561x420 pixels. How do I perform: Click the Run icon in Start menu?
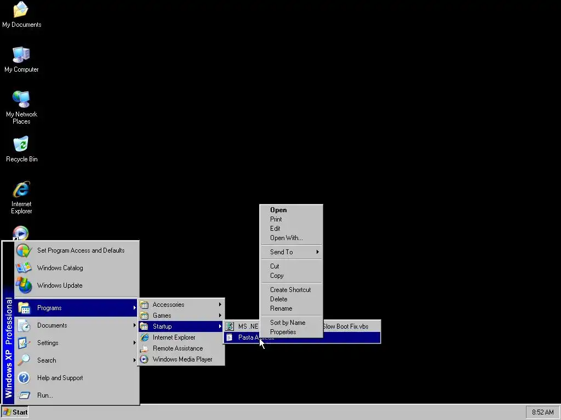pos(24,395)
